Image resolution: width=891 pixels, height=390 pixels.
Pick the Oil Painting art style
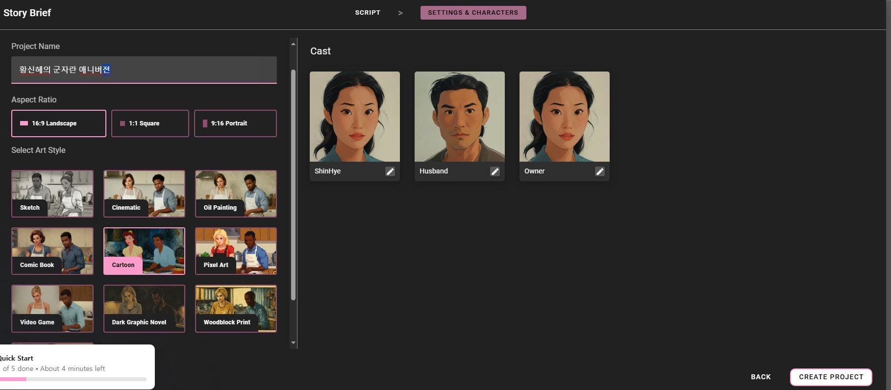(236, 194)
